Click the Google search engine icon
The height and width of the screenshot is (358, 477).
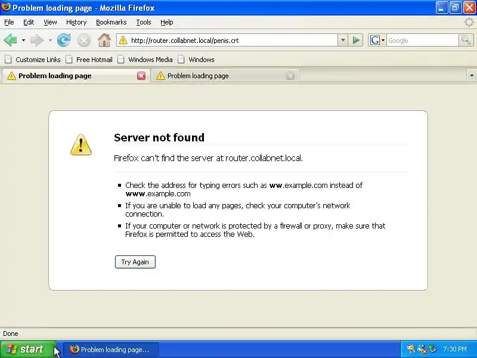[375, 40]
